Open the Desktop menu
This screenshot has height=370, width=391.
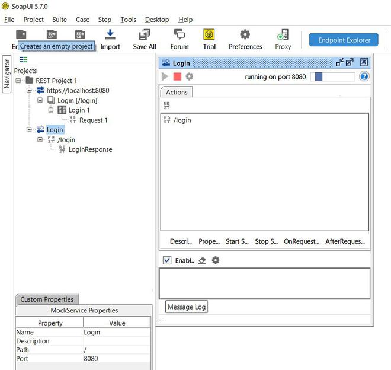point(157,20)
